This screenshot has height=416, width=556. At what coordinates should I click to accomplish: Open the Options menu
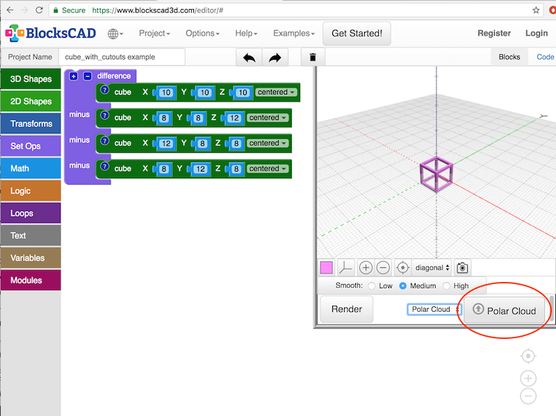202,33
